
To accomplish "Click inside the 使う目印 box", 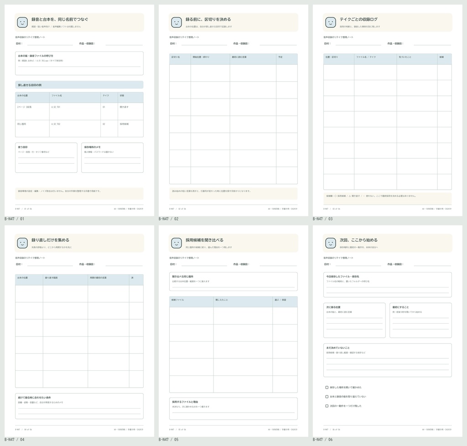I will point(46,157).
